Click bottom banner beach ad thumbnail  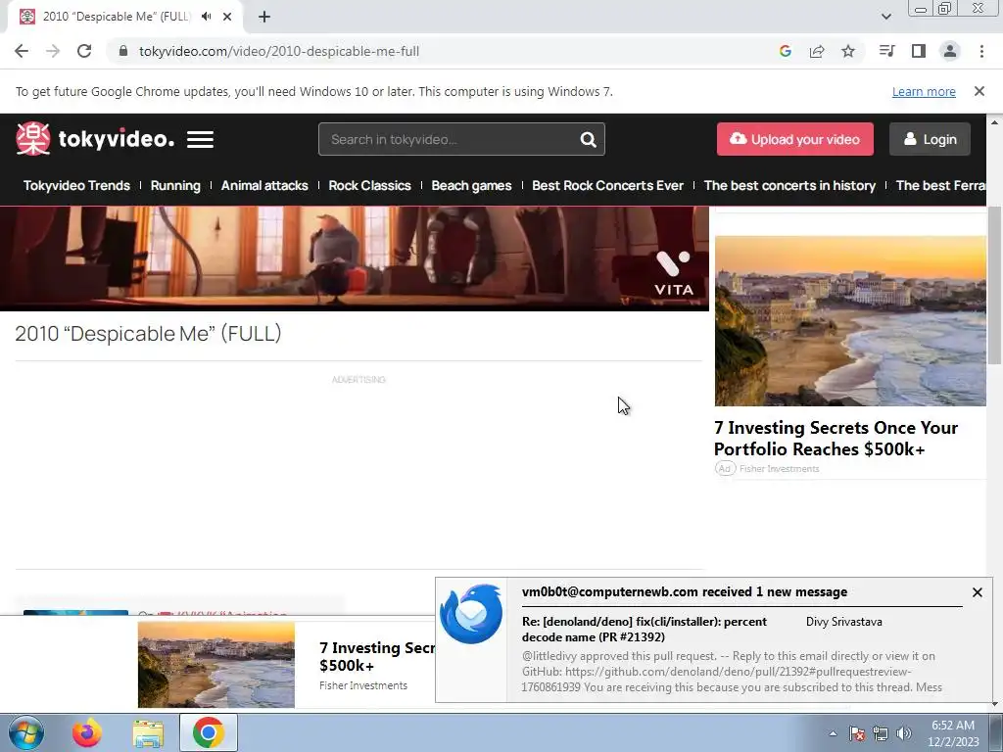(216, 665)
